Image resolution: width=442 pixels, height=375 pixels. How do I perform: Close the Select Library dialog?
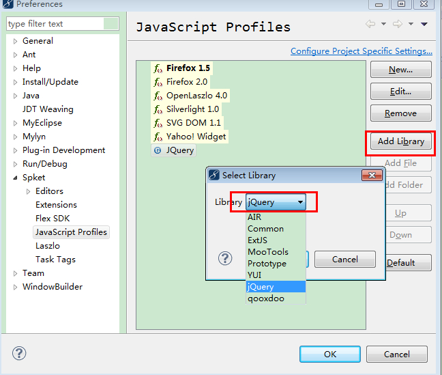coord(372,176)
